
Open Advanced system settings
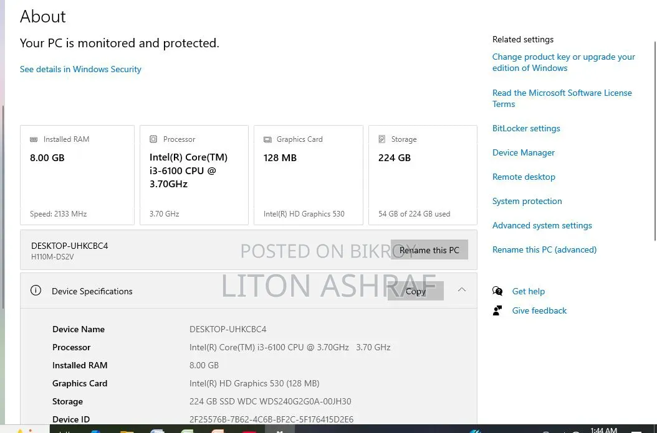tap(542, 225)
